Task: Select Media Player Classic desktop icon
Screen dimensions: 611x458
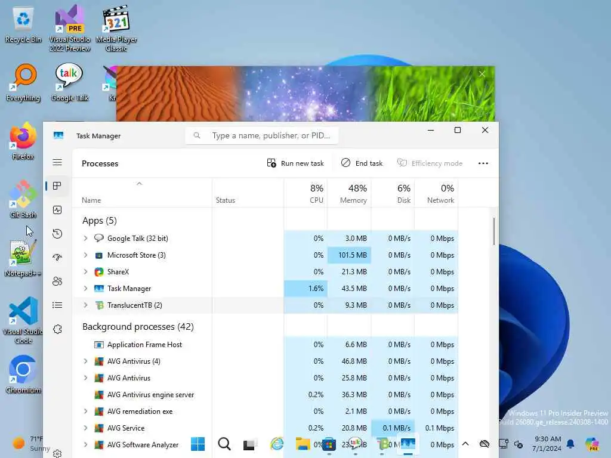Action: tap(116, 29)
